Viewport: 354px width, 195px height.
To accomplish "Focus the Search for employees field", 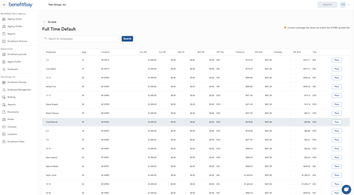I will 81,38.
